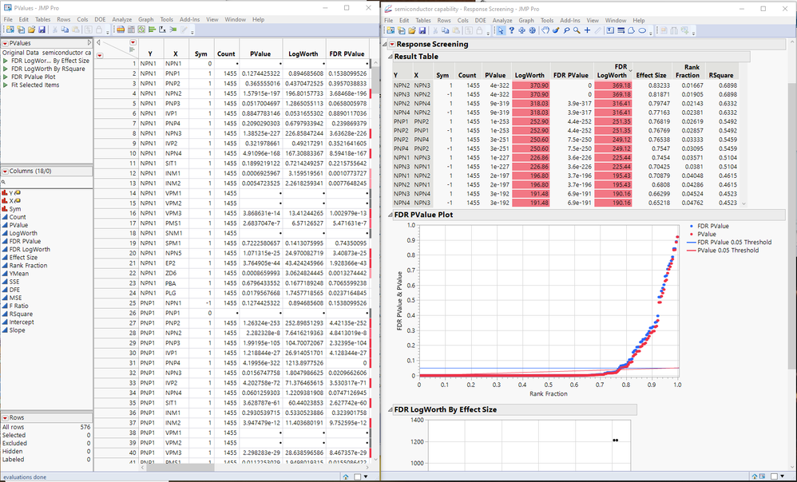797x482 pixels.
Task: Click up-arrow icon in PValues status bar
Action: point(346,476)
